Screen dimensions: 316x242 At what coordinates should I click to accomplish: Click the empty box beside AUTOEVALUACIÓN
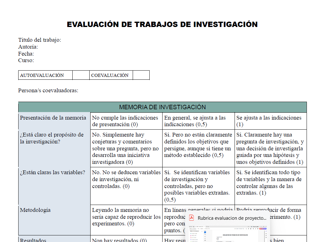coord(81,75)
